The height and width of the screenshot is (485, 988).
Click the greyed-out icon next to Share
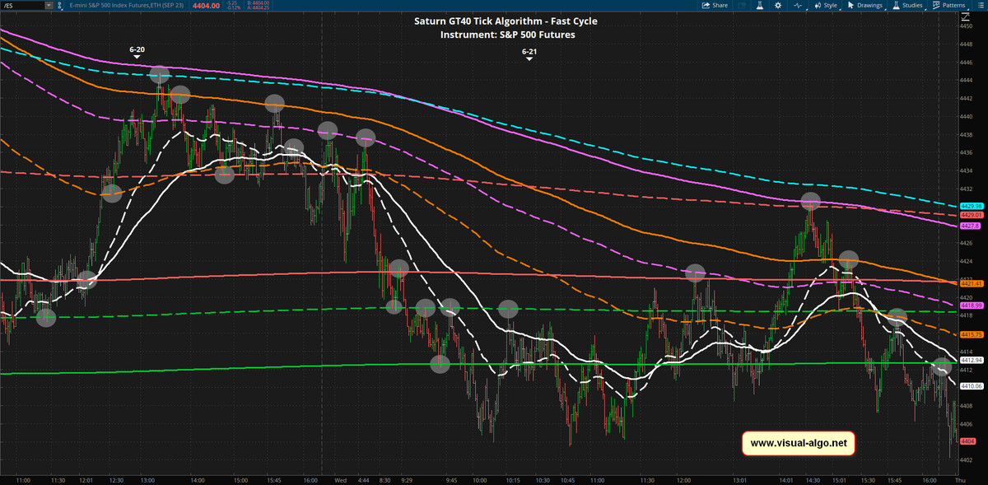[x=742, y=6]
